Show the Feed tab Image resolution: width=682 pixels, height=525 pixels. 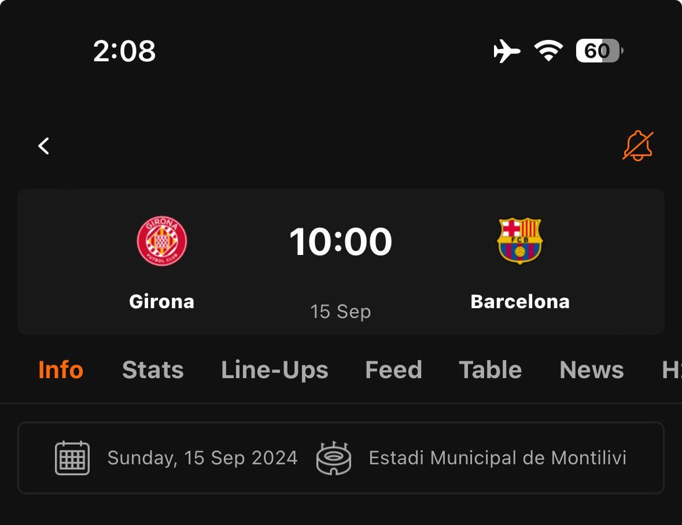393,370
